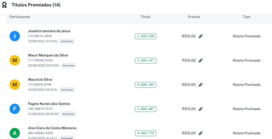Click the blue F avatar
Image resolution: width=272 pixels, height=139 pixels.
(x=15, y=109)
